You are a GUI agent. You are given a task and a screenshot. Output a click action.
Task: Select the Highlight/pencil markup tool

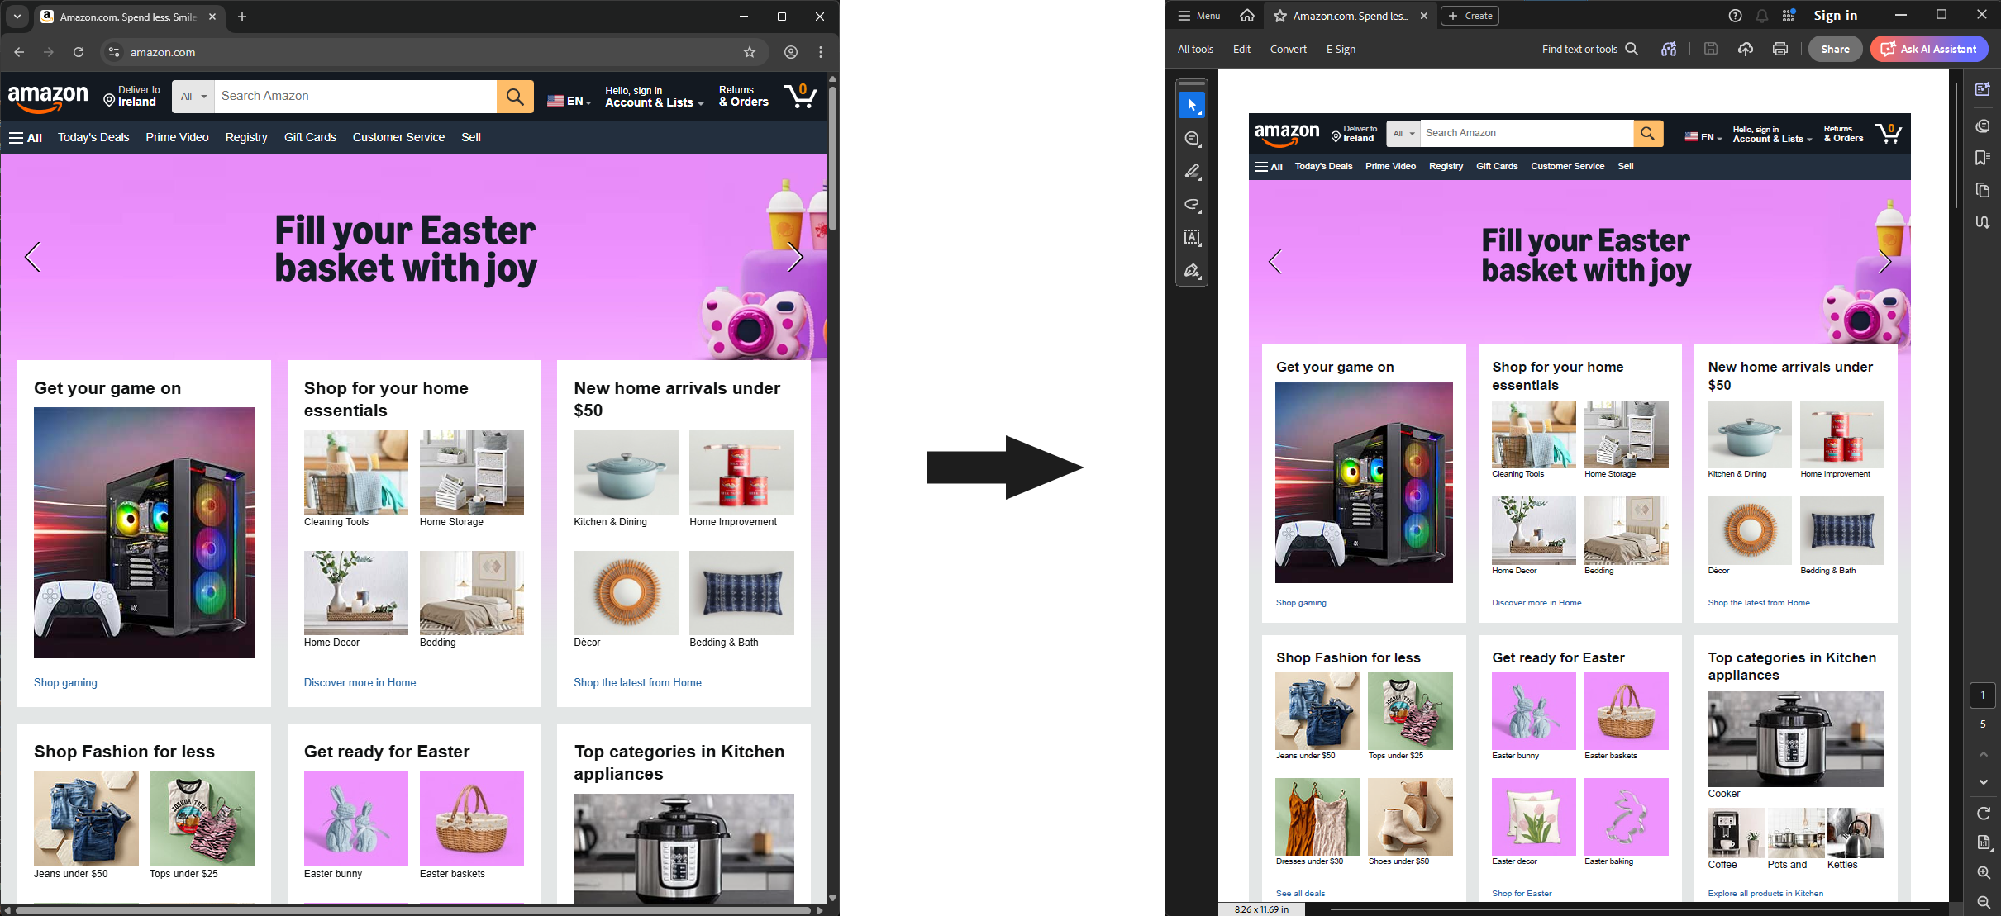click(1193, 172)
